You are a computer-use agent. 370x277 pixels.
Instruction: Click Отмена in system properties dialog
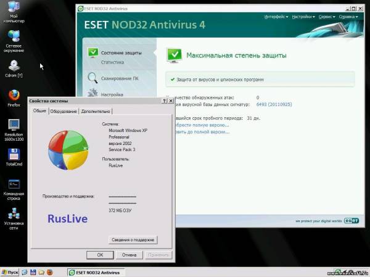129,255
